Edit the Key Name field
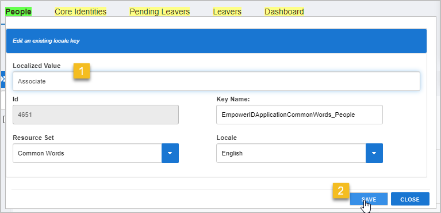Image resolution: width=441 pixels, height=213 pixels. tap(300, 115)
